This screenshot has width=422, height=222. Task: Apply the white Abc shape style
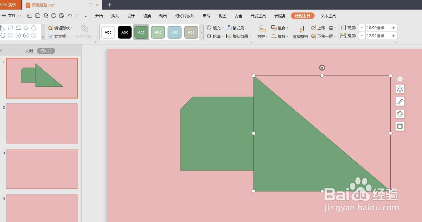point(108,32)
